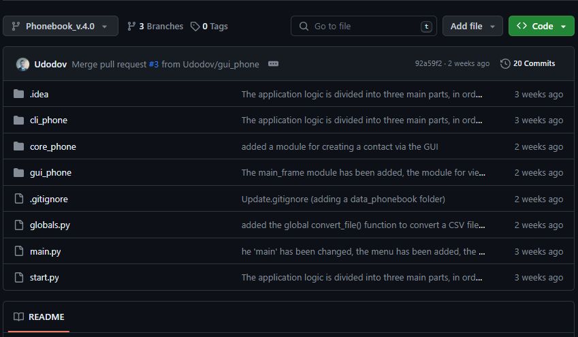Click the gui_phone folder icon
Screen dimensions: 578x337
point(19,172)
